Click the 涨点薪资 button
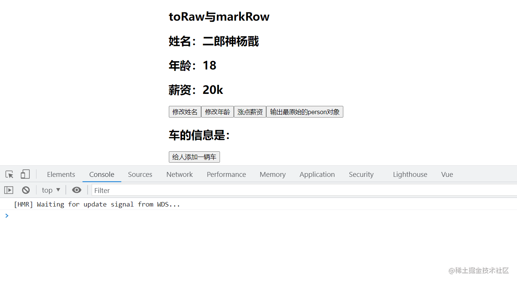 click(x=250, y=112)
